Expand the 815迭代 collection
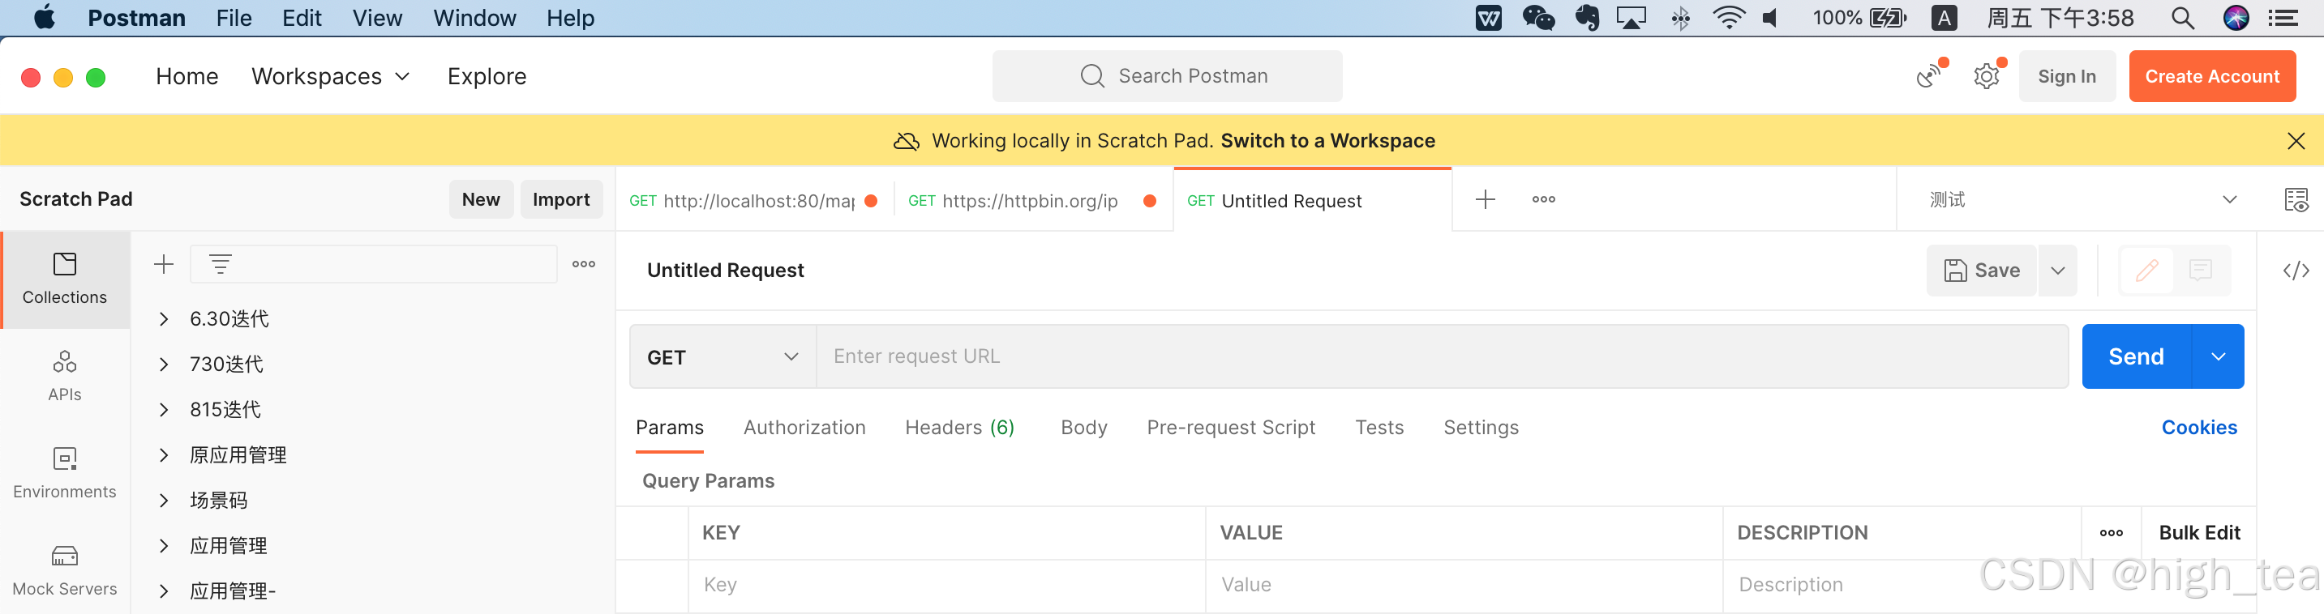The image size is (2324, 614). 163,409
